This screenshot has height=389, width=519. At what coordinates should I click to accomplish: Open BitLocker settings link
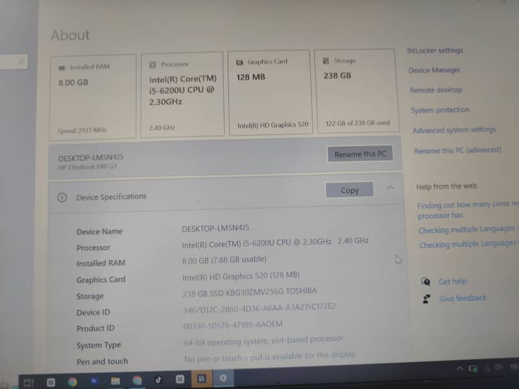435,51
